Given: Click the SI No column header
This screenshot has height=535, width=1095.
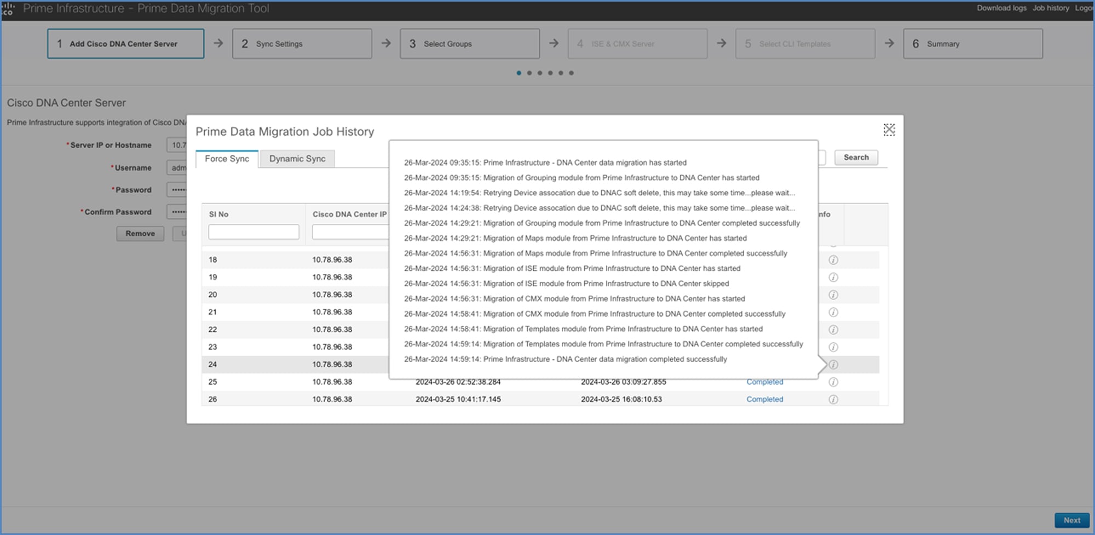Looking at the screenshot, I should (x=218, y=214).
